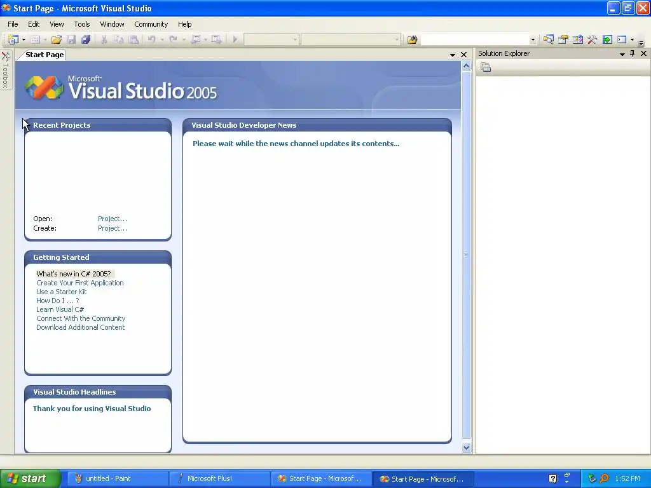
Task: Toggle the Solution Explorer auto-hide pin
Action: click(x=633, y=53)
